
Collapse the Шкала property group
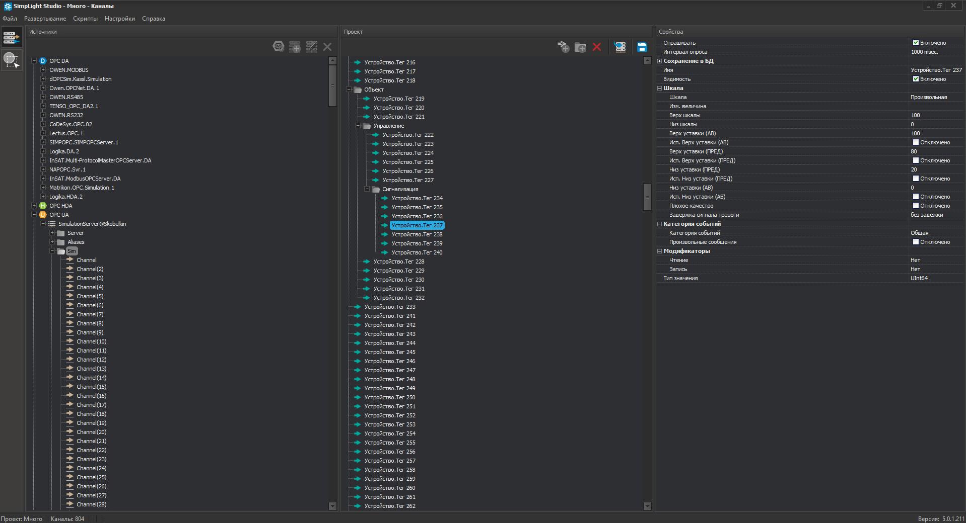pos(659,88)
